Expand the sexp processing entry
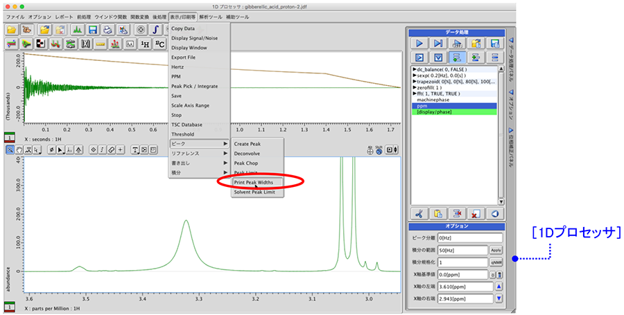The width and height of the screenshot is (624, 315). [x=415, y=75]
